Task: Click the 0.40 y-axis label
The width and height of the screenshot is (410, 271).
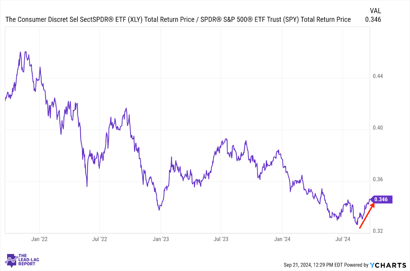Action: 378,128
